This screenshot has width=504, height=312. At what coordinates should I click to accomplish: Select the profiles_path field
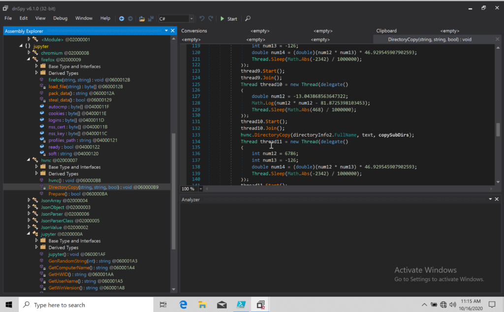coord(83,140)
